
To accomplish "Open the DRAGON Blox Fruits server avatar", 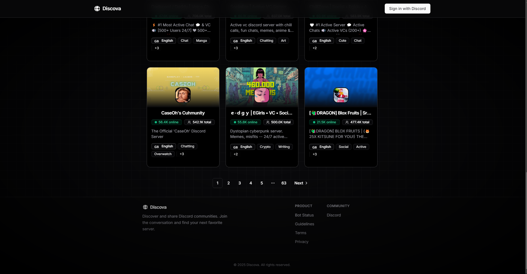I will (x=341, y=95).
